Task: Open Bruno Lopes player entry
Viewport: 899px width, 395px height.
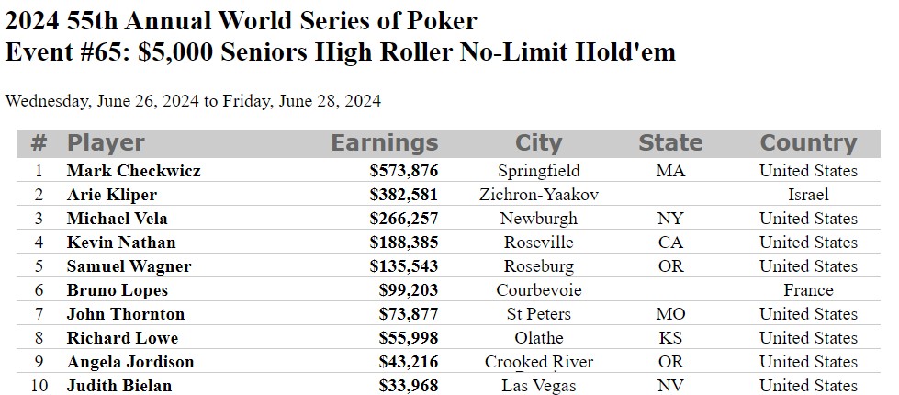Action: (x=117, y=290)
